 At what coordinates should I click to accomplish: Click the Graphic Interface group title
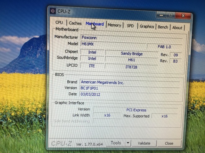70,103
